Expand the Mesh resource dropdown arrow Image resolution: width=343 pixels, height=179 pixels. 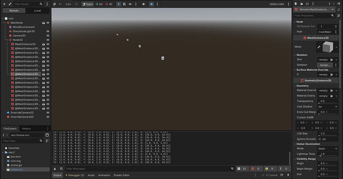(x=337, y=47)
